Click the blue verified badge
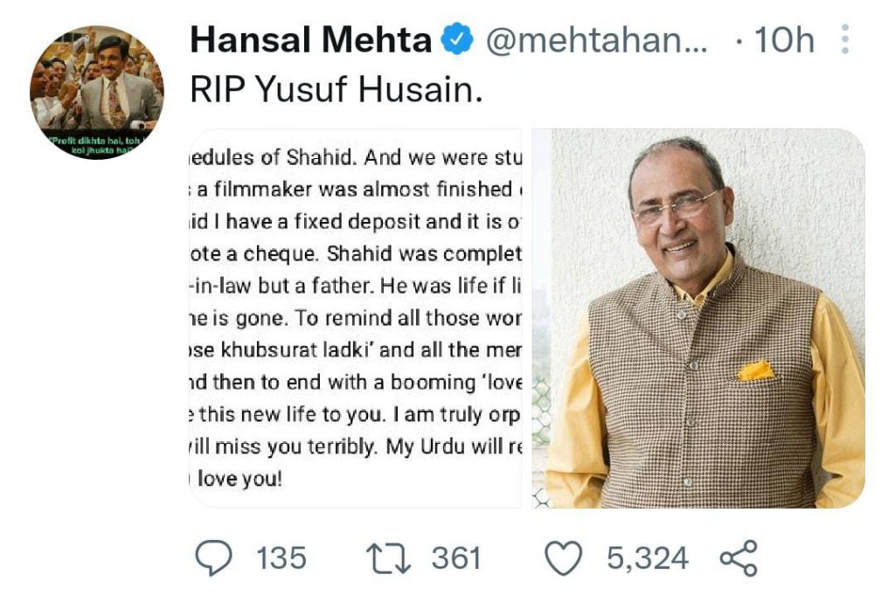 [456, 40]
